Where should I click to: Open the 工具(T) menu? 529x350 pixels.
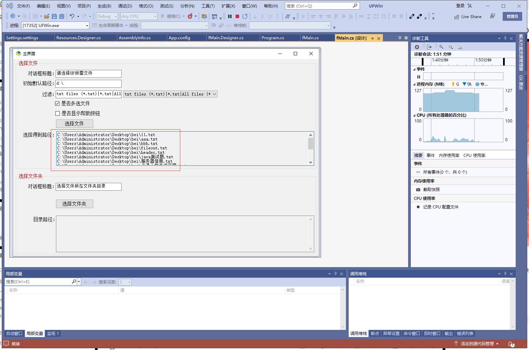[208, 6]
